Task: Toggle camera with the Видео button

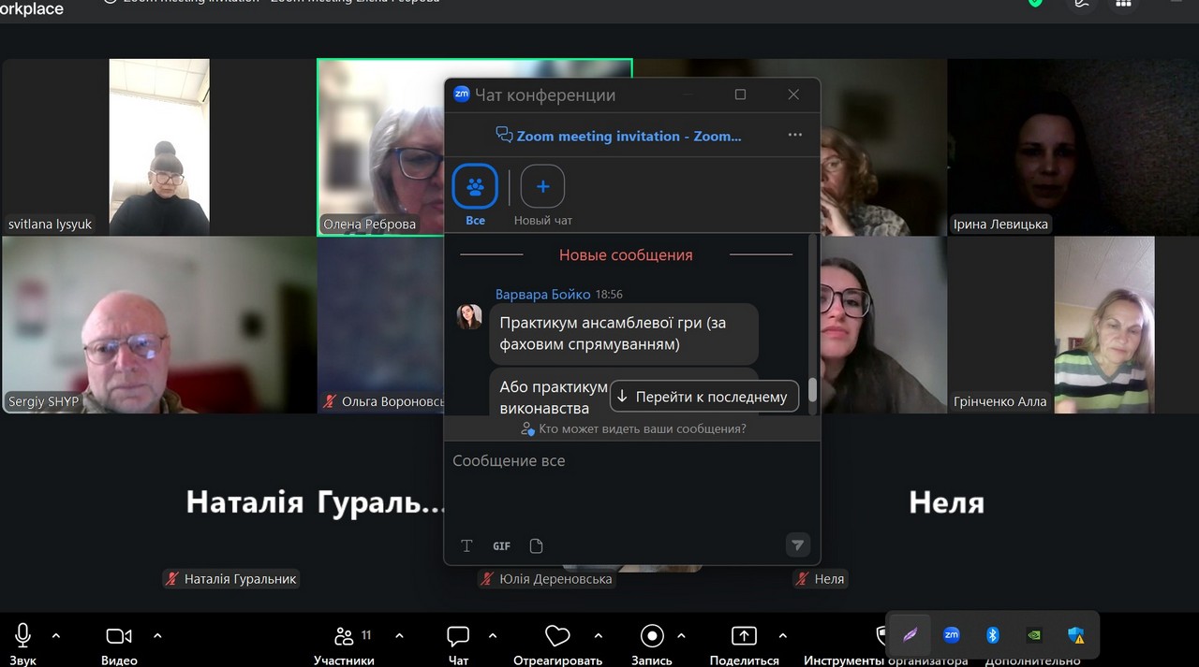Action: tap(119, 636)
